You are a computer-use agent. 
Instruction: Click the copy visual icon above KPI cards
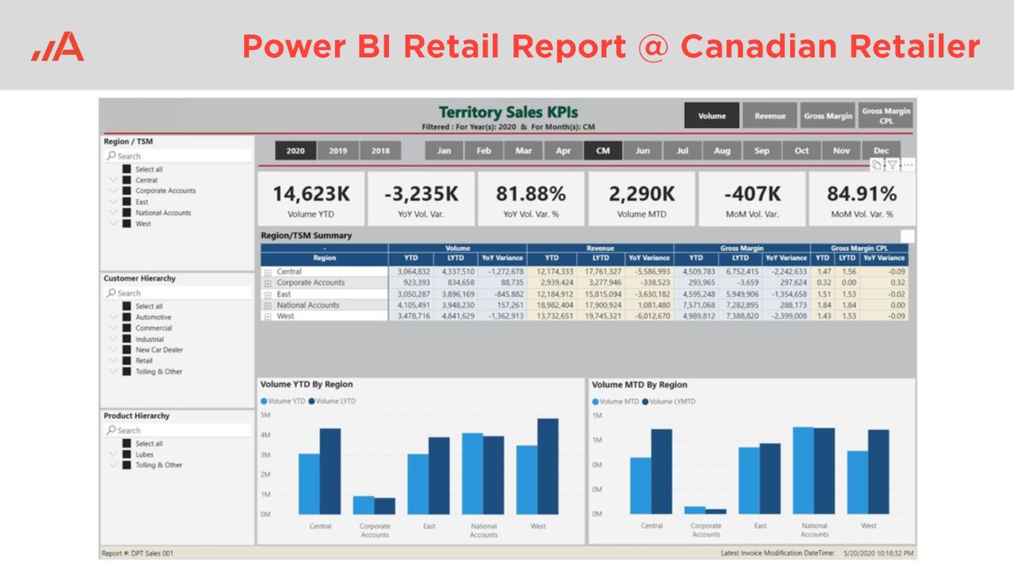pyautogui.click(x=876, y=165)
